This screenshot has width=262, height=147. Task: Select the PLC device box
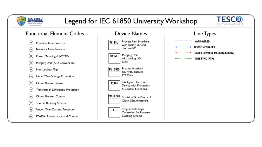click(114, 112)
